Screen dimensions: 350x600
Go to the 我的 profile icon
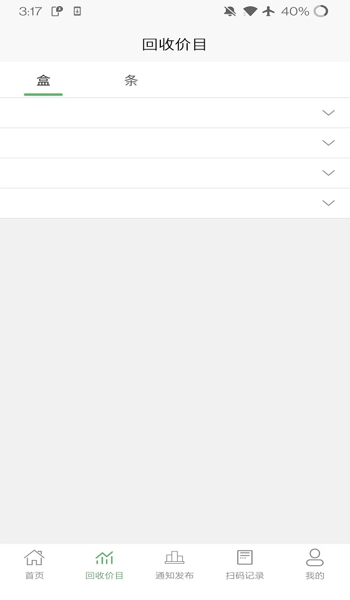tap(315, 557)
